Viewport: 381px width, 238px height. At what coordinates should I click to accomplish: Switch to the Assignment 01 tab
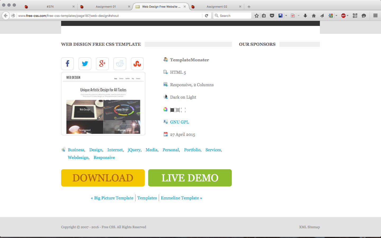pos(106,7)
